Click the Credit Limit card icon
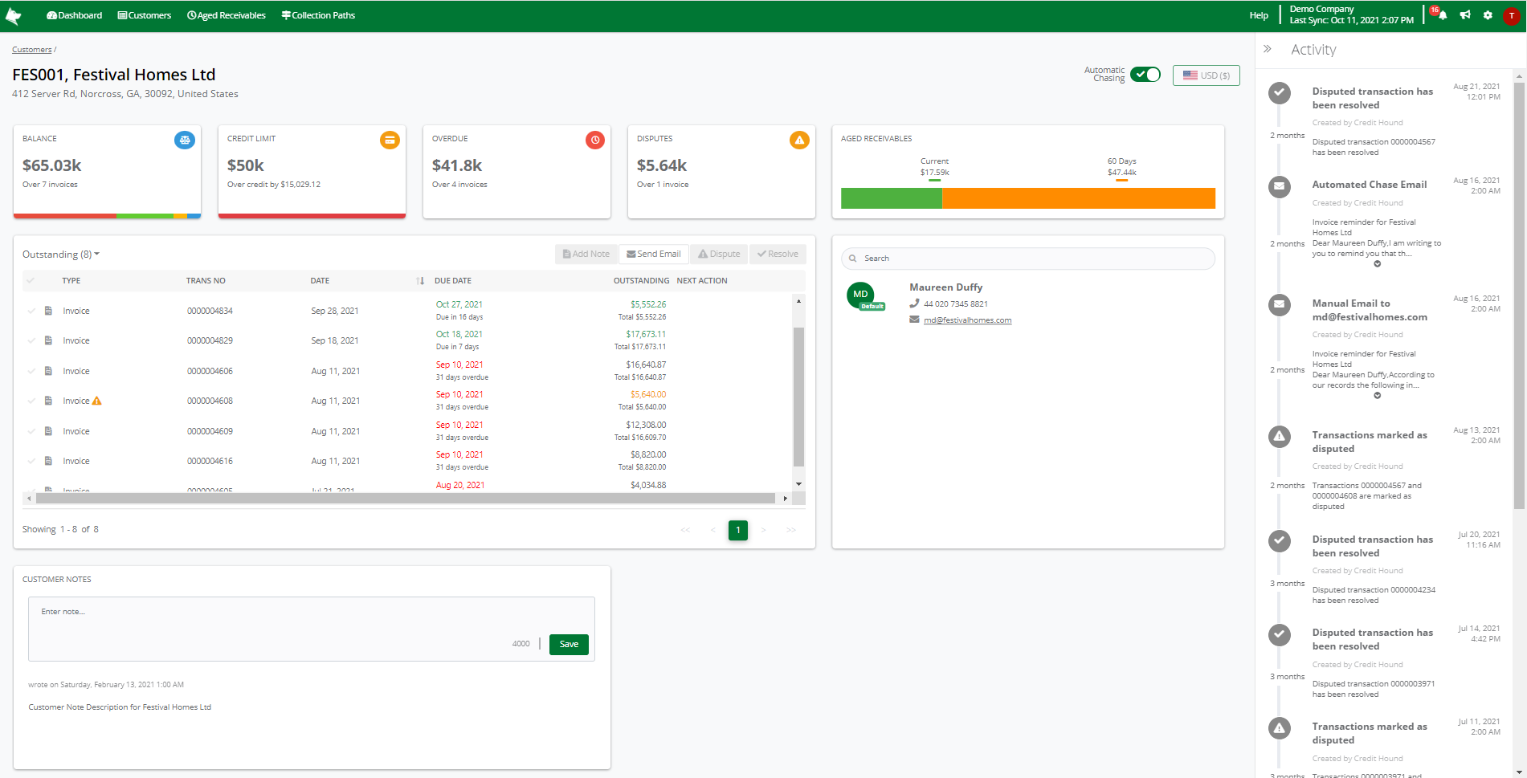The image size is (1527, 778). pyautogui.click(x=390, y=140)
